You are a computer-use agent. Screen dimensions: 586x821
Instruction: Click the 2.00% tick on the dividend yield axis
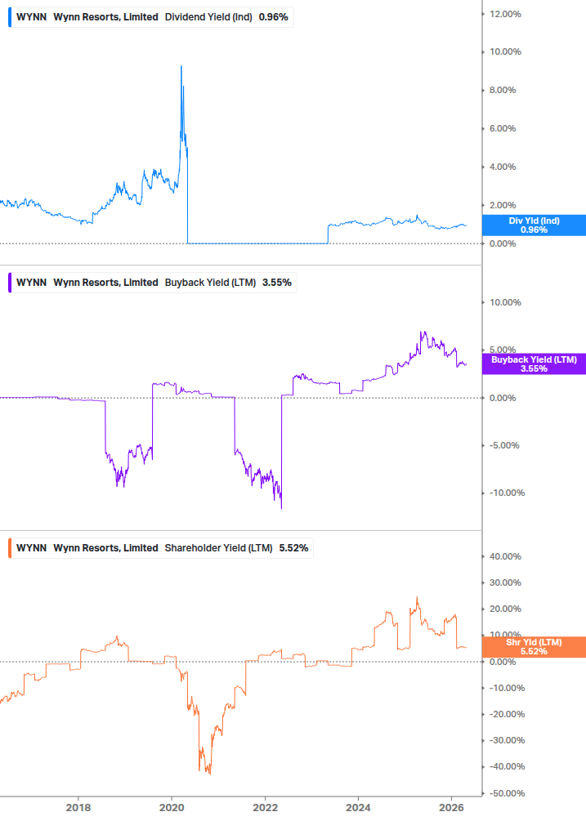click(503, 205)
